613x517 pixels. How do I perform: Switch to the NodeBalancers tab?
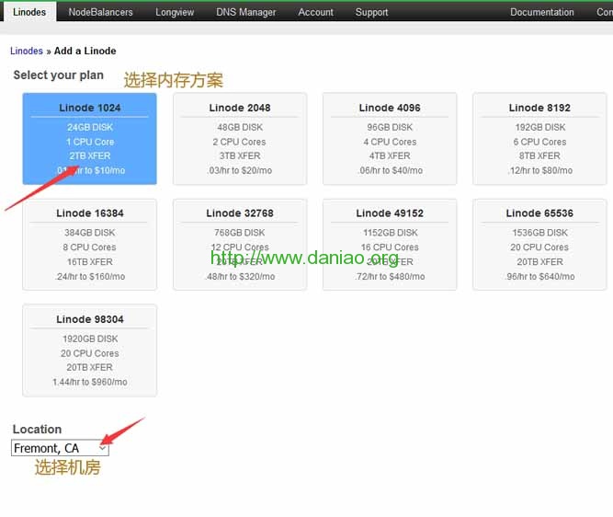coord(100,12)
